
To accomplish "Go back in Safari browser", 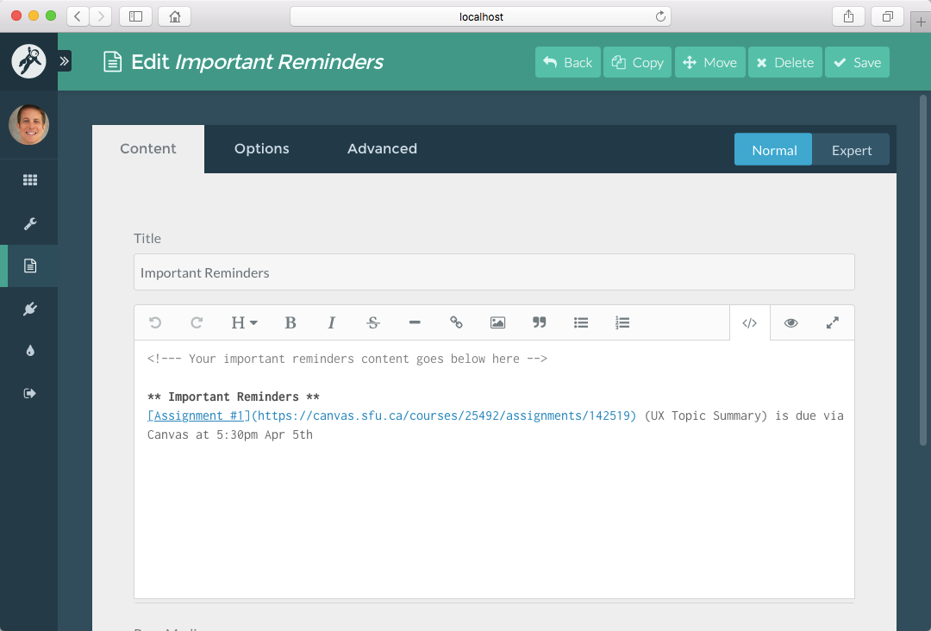I will pyautogui.click(x=78, y=16).
